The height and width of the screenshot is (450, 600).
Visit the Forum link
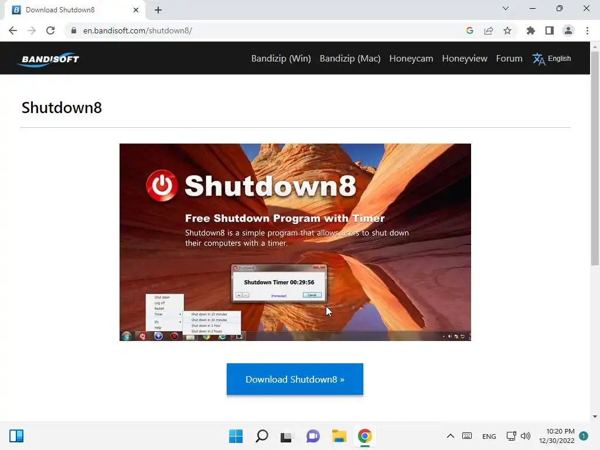509,59
